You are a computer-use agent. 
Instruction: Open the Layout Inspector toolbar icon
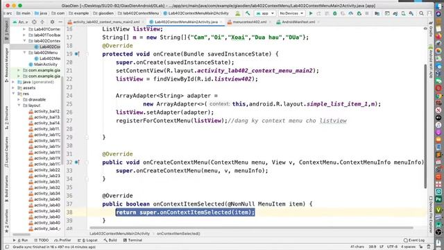click(x=387, y=13)
